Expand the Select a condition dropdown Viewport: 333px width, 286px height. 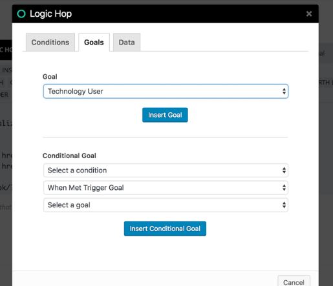tap(166, 170)
